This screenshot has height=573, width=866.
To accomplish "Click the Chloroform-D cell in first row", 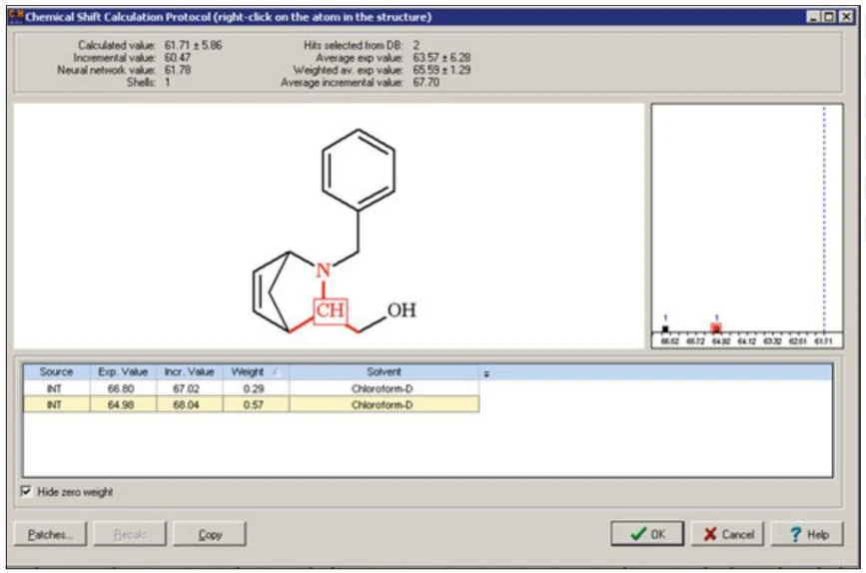I will click(383, 388).
